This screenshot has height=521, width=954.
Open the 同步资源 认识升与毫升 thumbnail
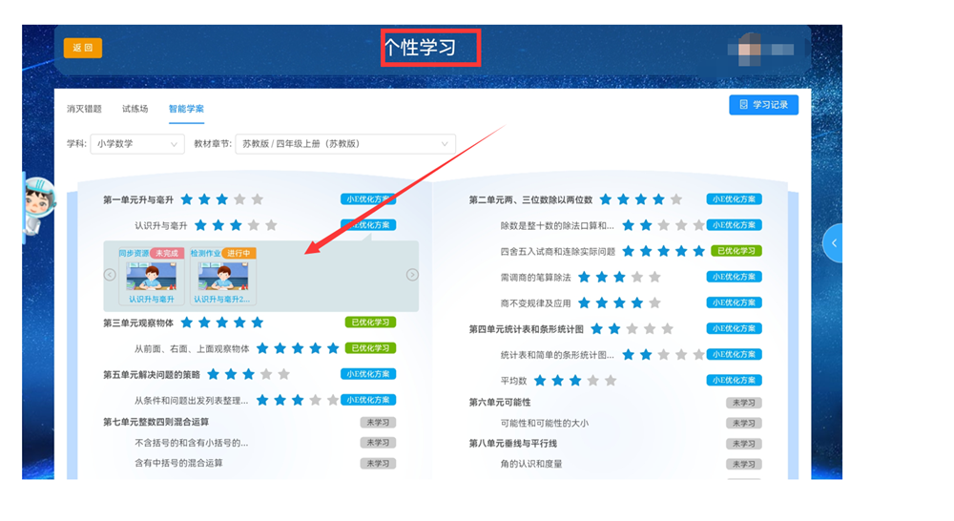[x=151, y=277]
